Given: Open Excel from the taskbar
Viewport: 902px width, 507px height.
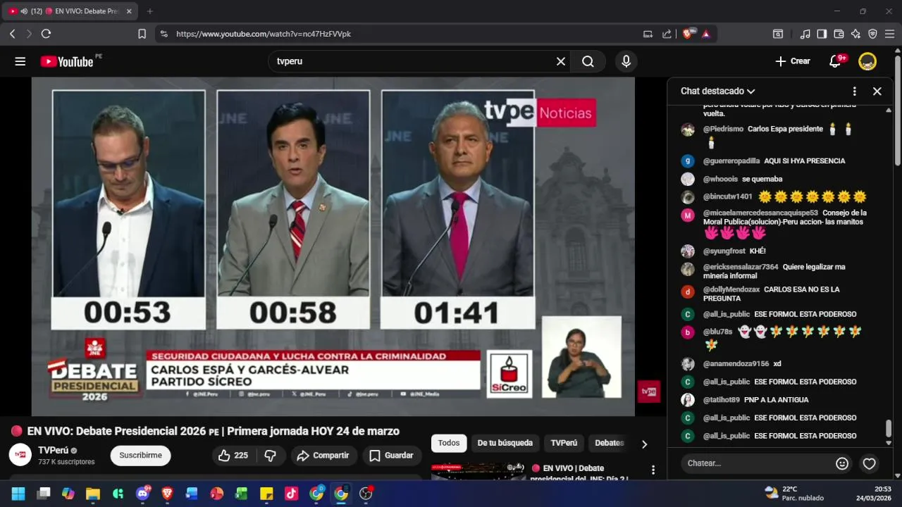Looking at the screenshot, I should click(x=242, y=494).
